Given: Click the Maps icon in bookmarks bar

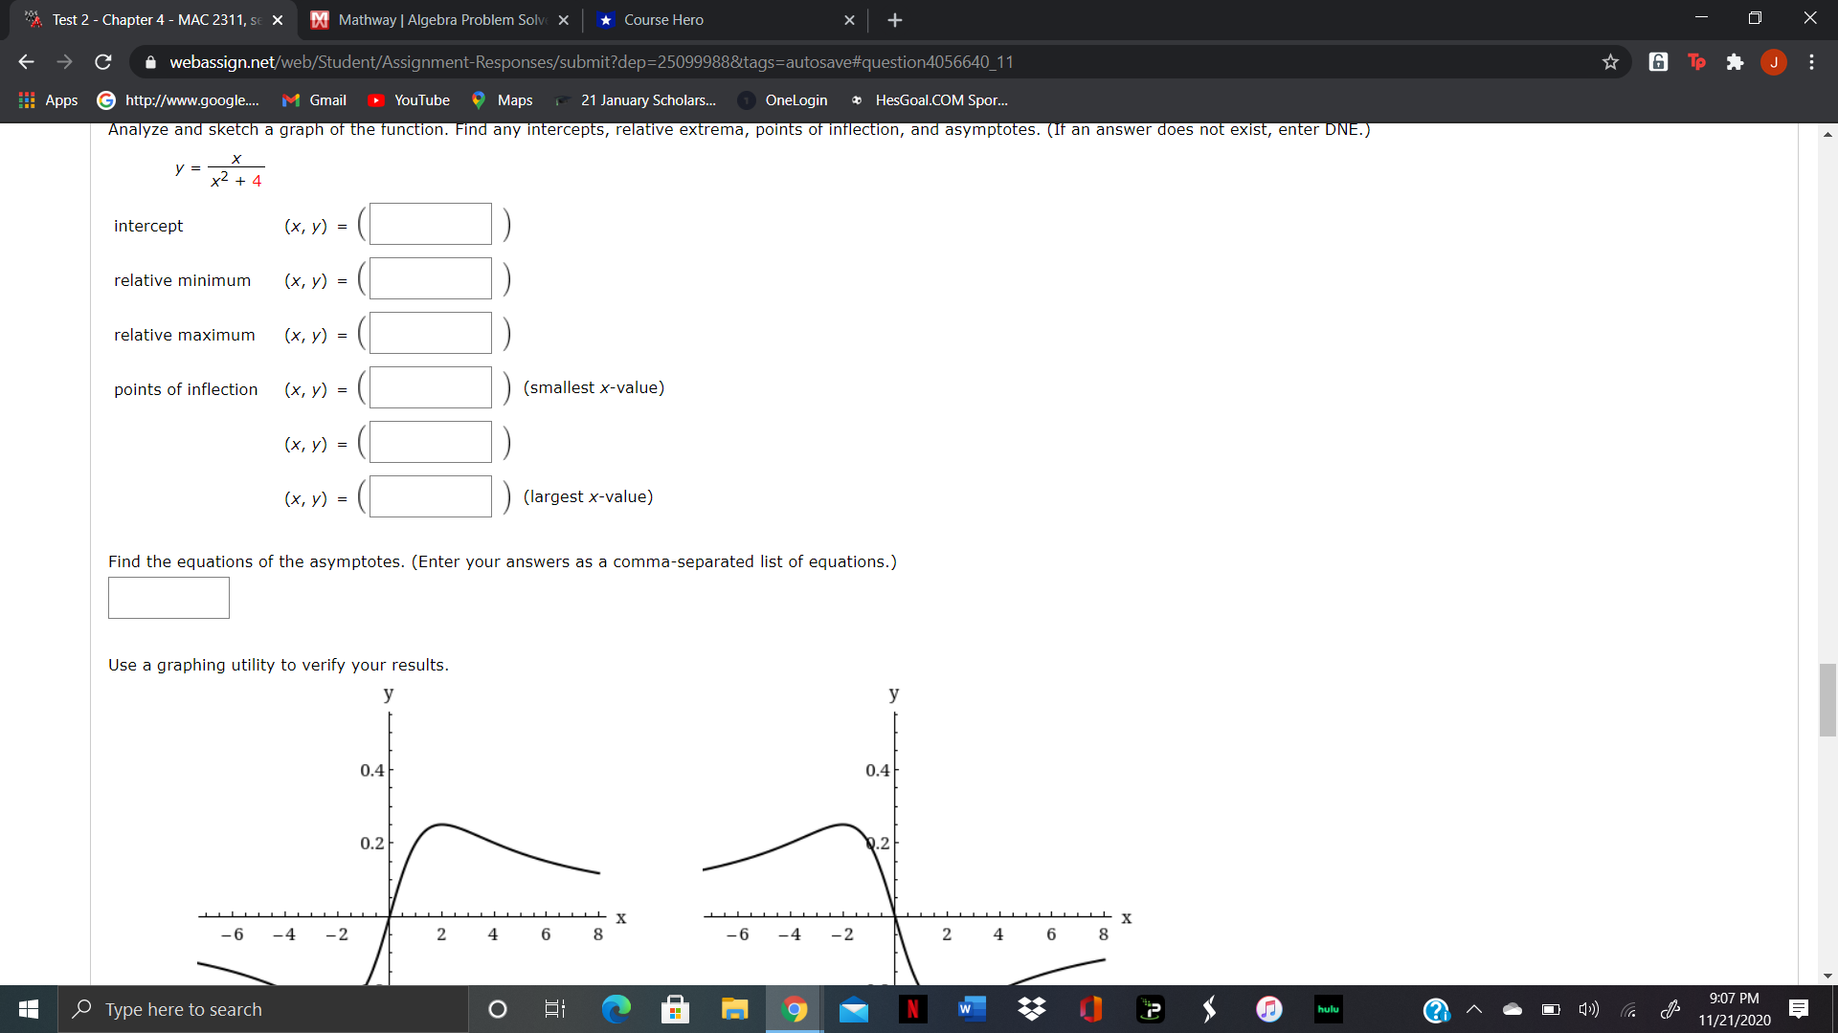Looking at the screenshot, I should pyautogui.click(x=481, y=99).
